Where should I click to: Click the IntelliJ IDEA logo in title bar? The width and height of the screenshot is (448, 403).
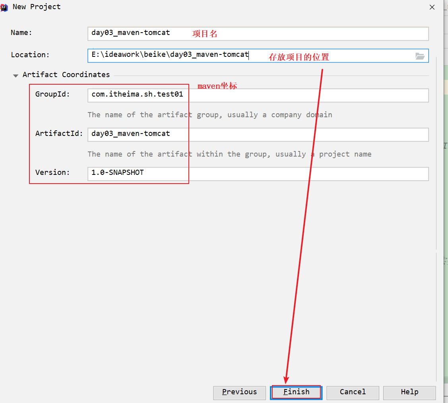click(x=4, y=7)
